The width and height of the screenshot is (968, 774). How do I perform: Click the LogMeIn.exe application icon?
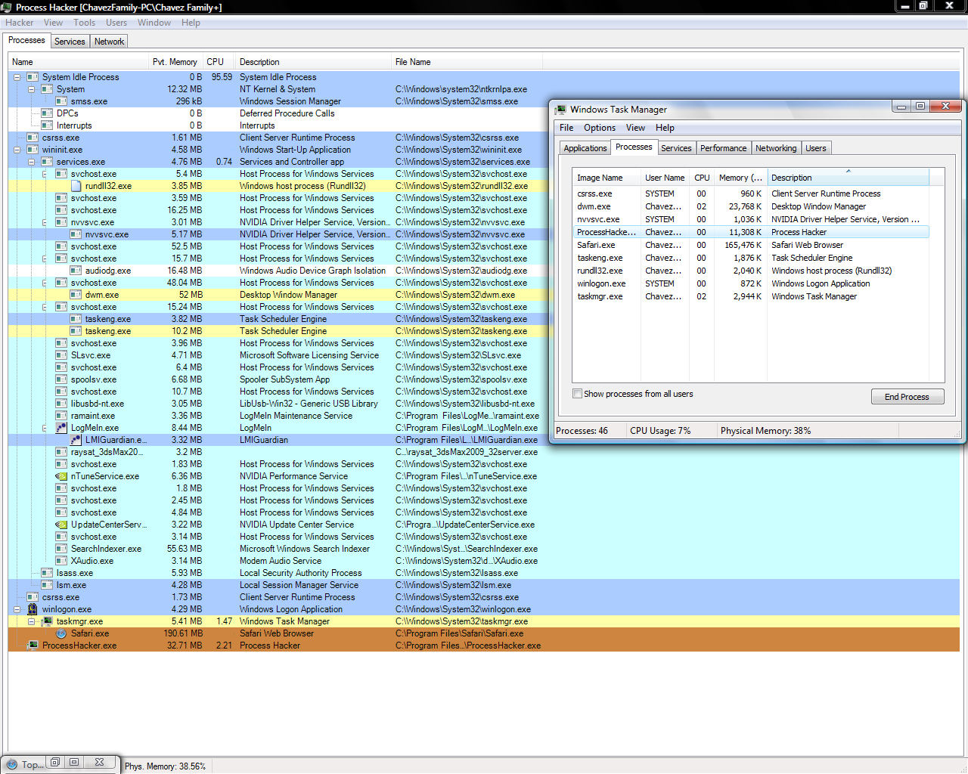coord(61,428)
